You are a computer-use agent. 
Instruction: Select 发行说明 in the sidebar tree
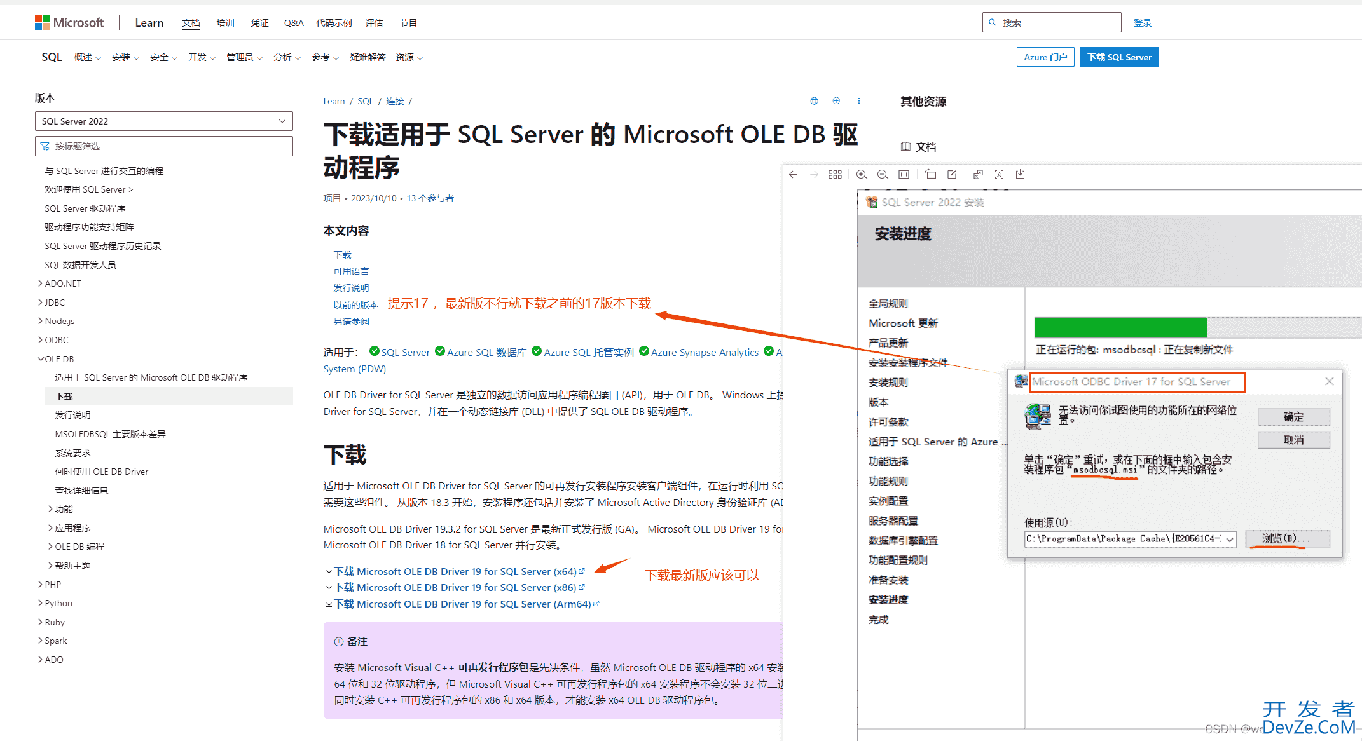pos(72,416)
